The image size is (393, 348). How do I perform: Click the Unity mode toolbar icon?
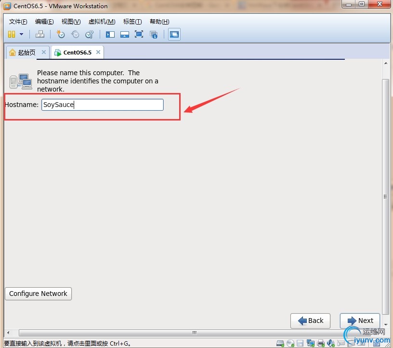click(153, 34)
